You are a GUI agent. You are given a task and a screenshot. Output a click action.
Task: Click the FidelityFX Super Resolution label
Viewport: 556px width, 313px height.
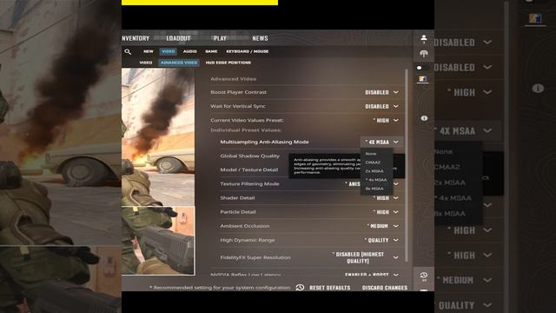(x=255, y=257)
